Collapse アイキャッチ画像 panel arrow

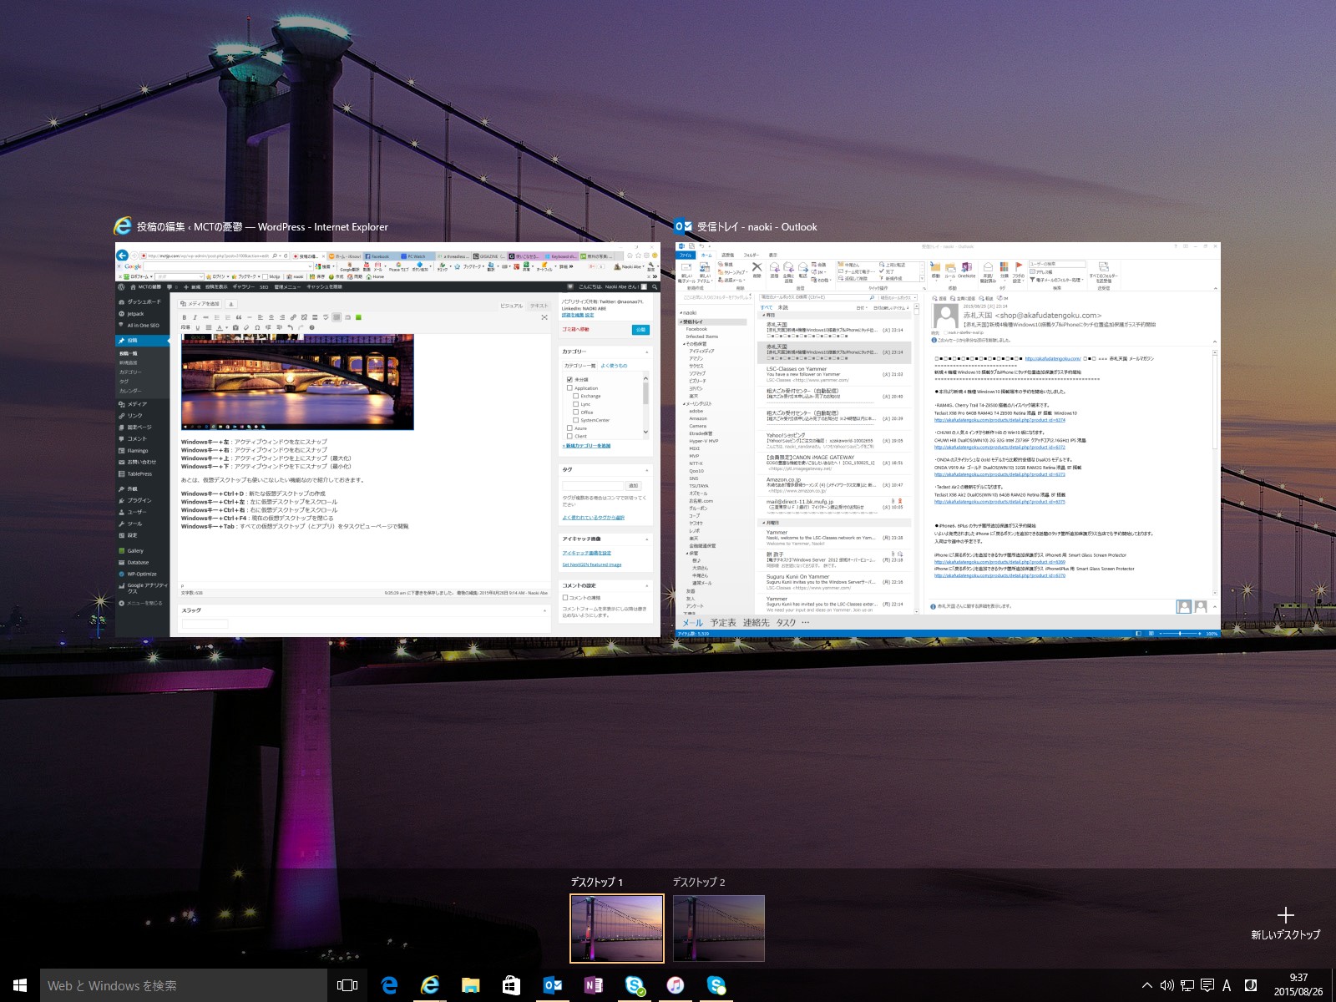647,539
